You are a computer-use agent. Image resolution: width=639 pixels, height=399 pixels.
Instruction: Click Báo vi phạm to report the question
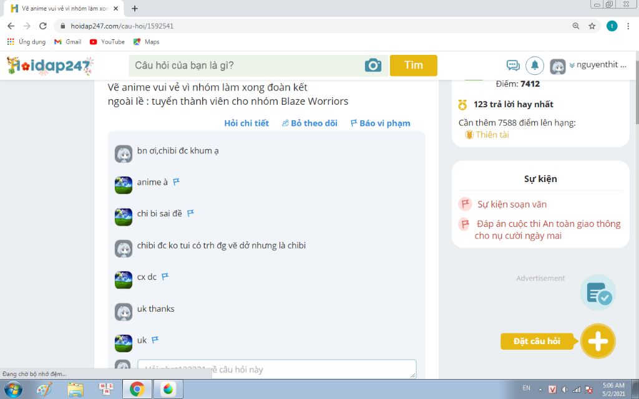click(380, 123)
